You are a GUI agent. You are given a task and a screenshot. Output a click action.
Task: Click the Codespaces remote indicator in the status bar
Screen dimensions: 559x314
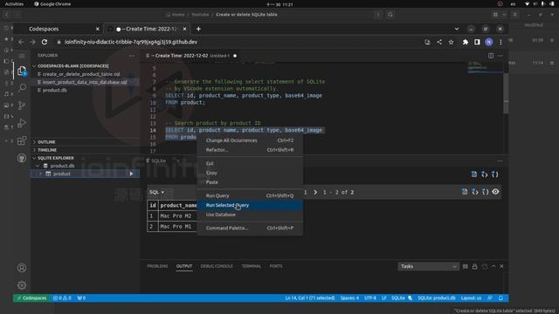(31, 298)
